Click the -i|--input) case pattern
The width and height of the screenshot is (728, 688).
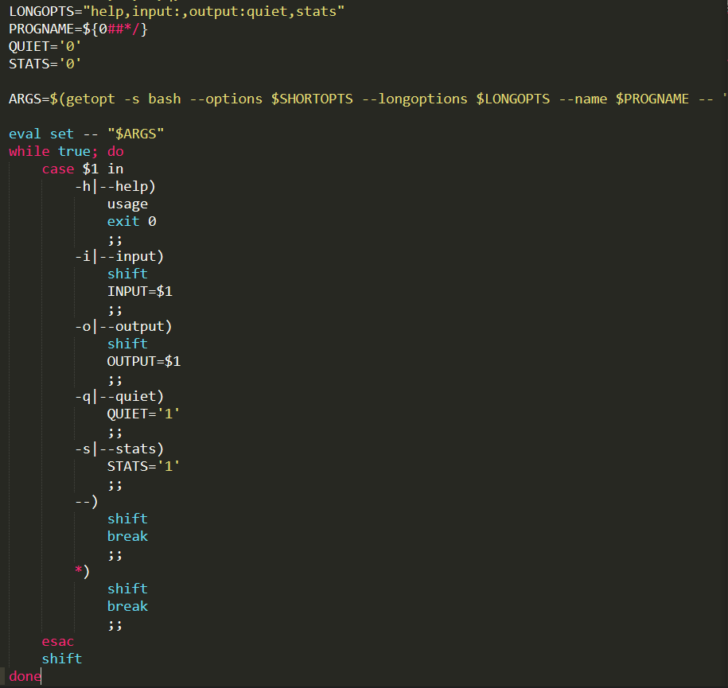(x=119, y=256)
